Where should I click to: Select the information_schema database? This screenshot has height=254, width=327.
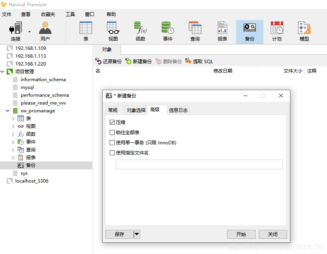(43, 80)
